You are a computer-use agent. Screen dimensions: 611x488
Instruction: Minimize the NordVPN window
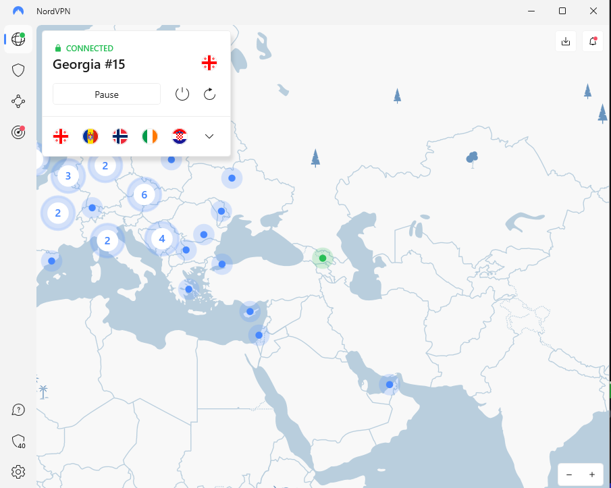coord(531,11)
